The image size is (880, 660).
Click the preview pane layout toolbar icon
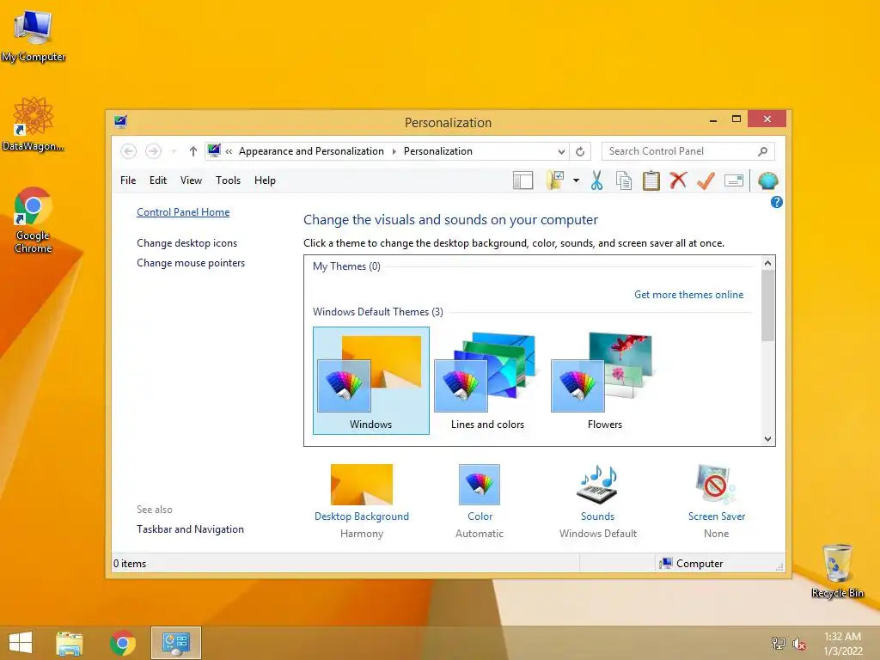(522, 180)
